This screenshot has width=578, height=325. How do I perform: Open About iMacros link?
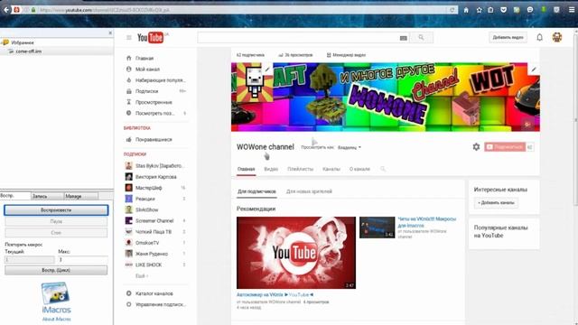56,319
